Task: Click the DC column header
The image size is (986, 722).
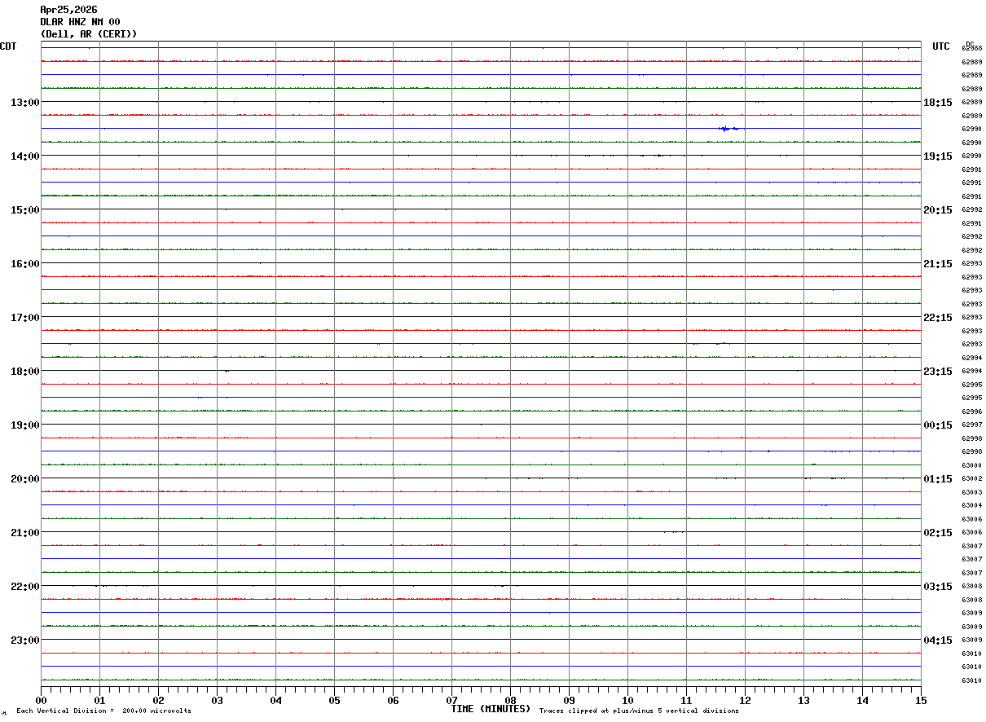Action: click(970, 44)
